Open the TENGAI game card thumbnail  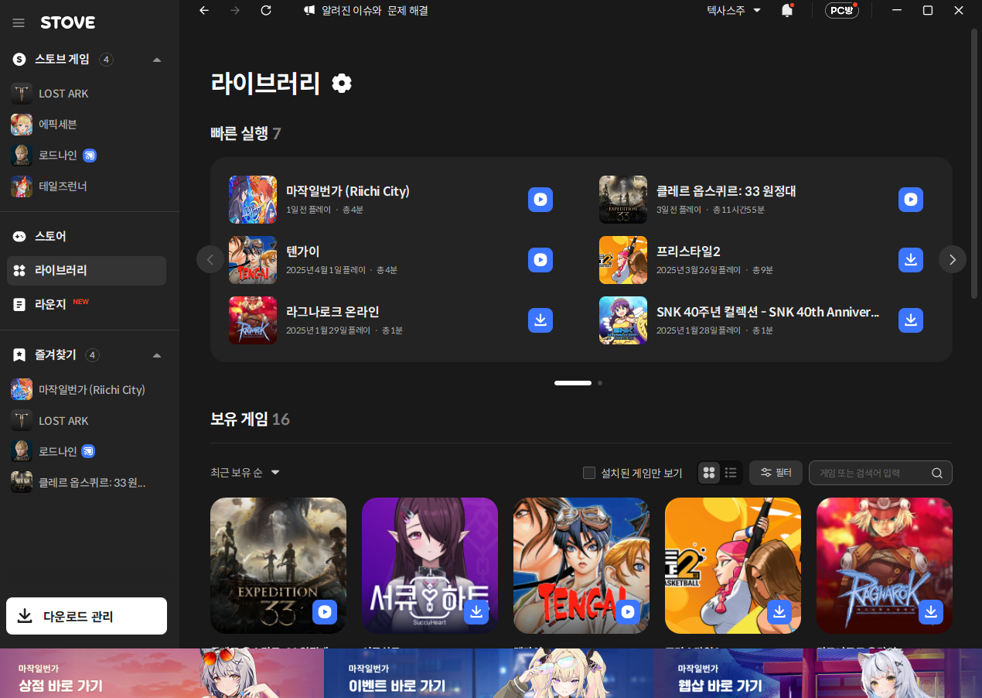click(x=581, y=566)
